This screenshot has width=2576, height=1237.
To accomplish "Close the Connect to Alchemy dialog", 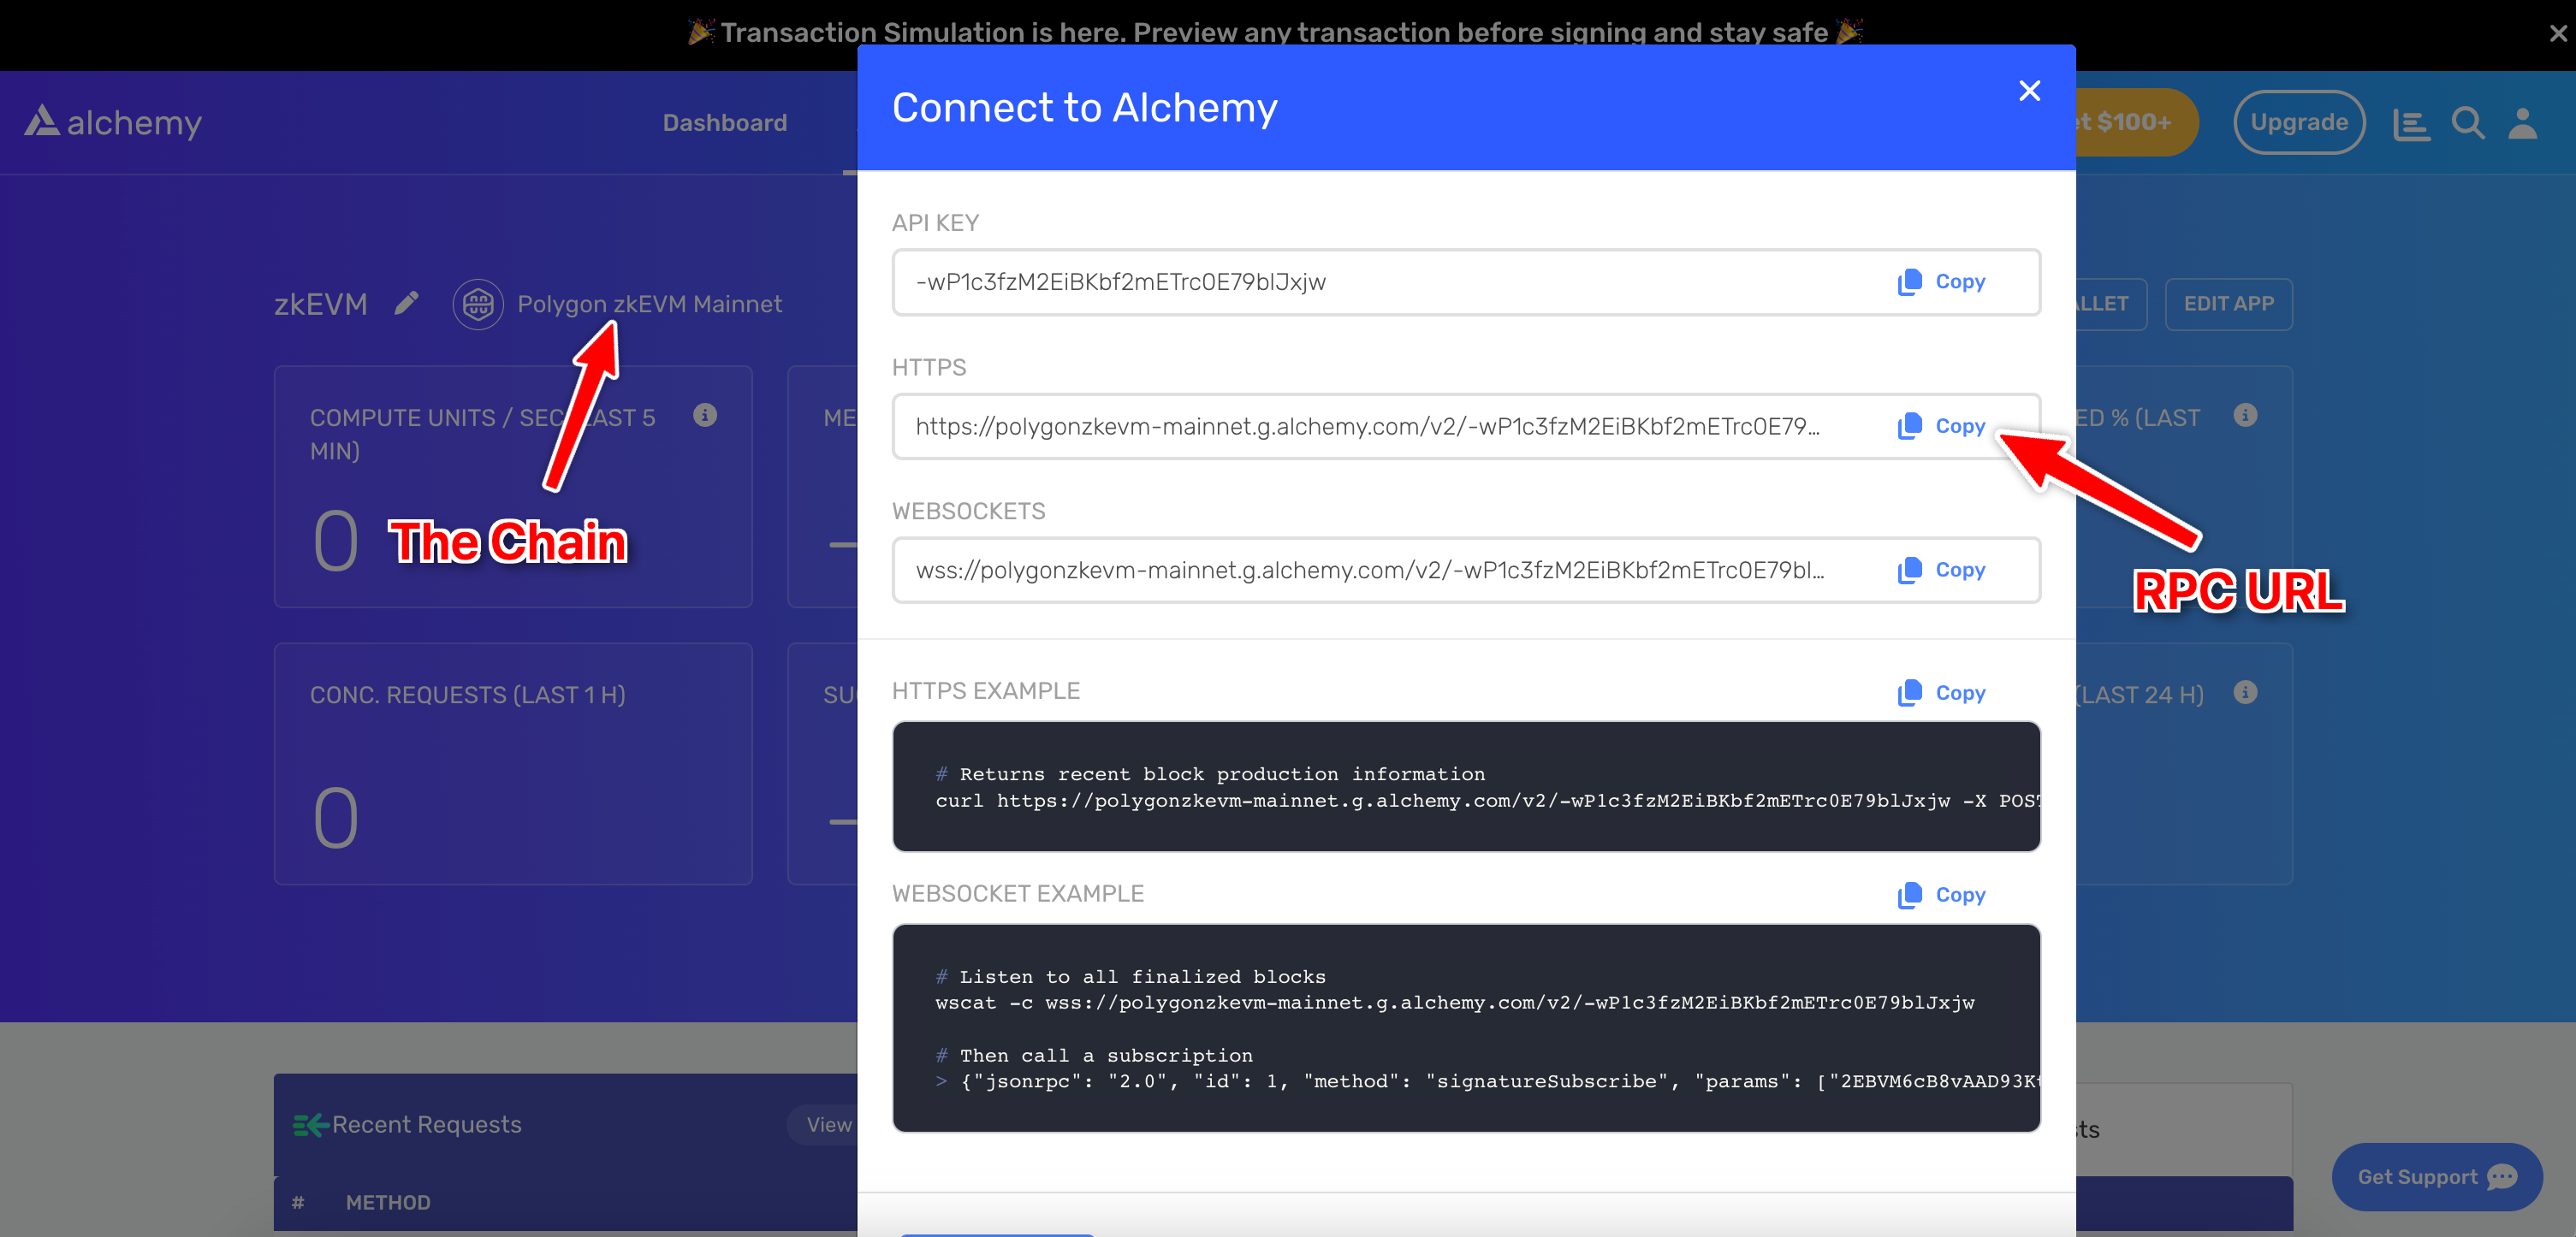I will coord(2029,91).
